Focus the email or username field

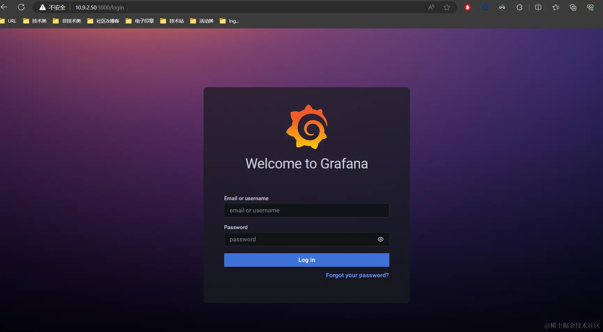pyautogui.click(x=307, y=210)
